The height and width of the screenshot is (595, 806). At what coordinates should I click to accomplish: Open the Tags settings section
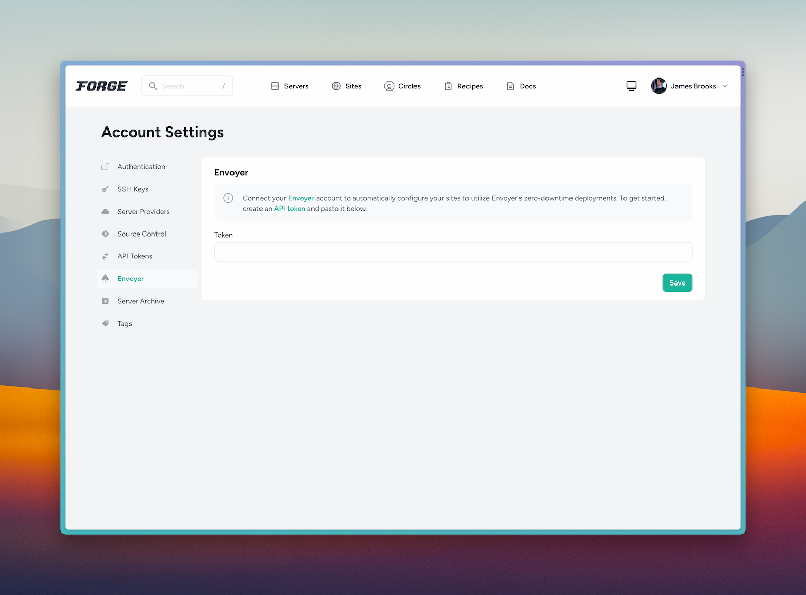pos(147,323)
